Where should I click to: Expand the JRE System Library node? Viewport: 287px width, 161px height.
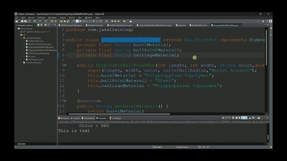19,32
